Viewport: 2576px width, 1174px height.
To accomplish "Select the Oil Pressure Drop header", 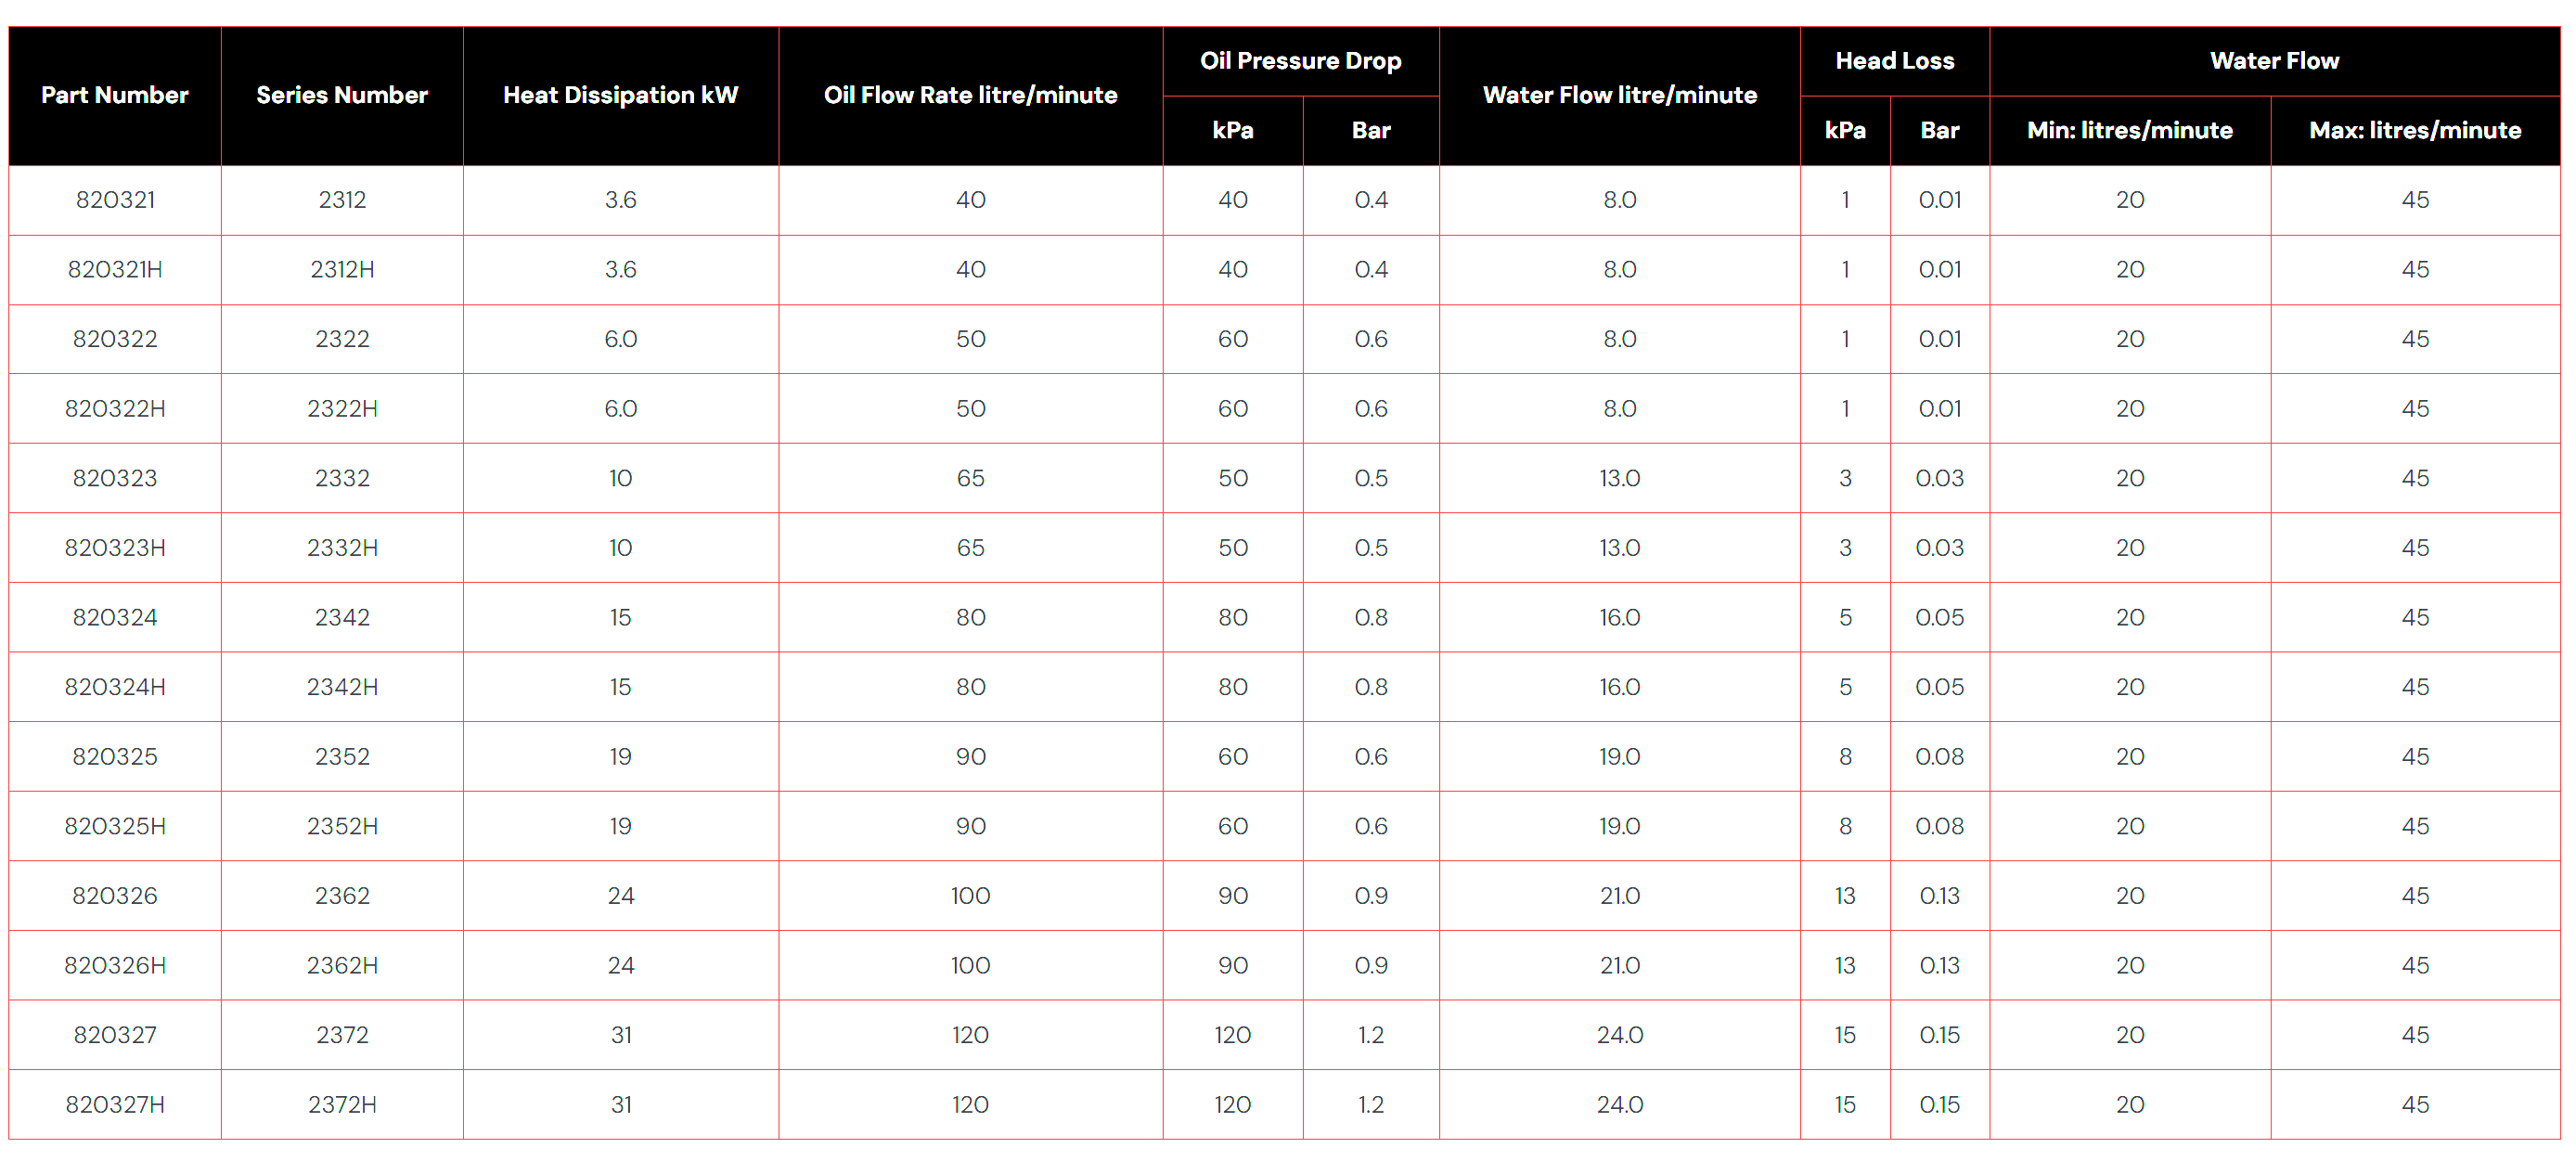I will point(1300,61).
